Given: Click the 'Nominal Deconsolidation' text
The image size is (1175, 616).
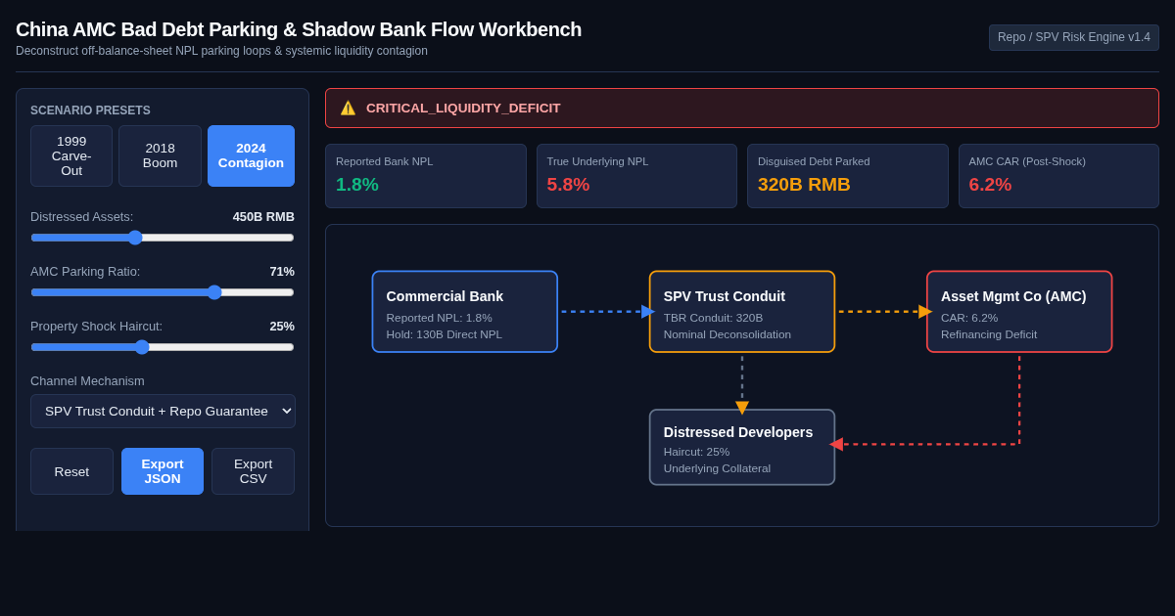Looking at the screenshot, I should (728, 334).
